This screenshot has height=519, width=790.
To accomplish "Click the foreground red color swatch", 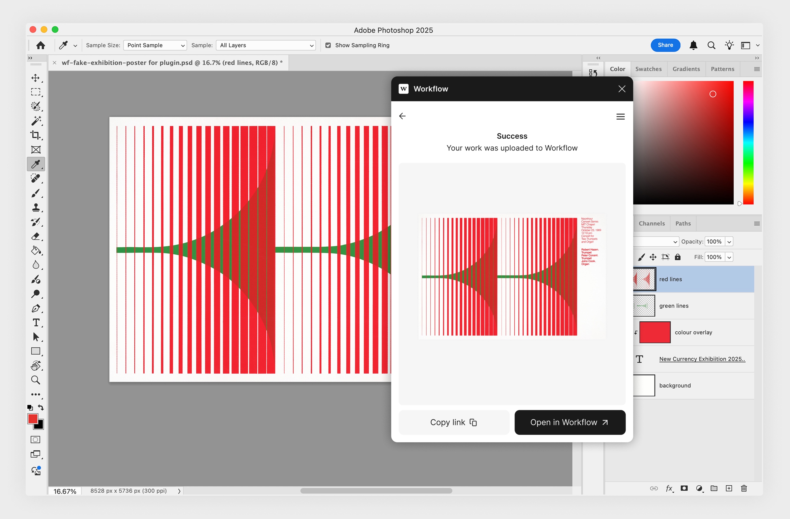I will [x=32, y=419].
